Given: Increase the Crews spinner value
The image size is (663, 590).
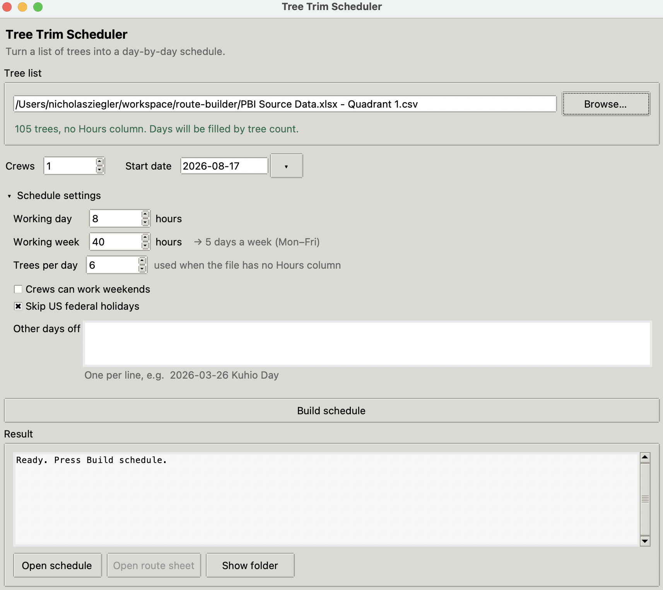Looking at the screenshot, I should [100, 162].
